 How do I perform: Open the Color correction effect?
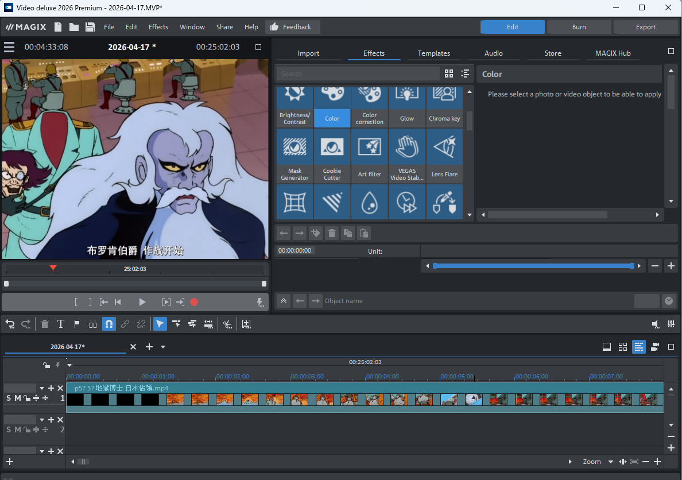369,107
